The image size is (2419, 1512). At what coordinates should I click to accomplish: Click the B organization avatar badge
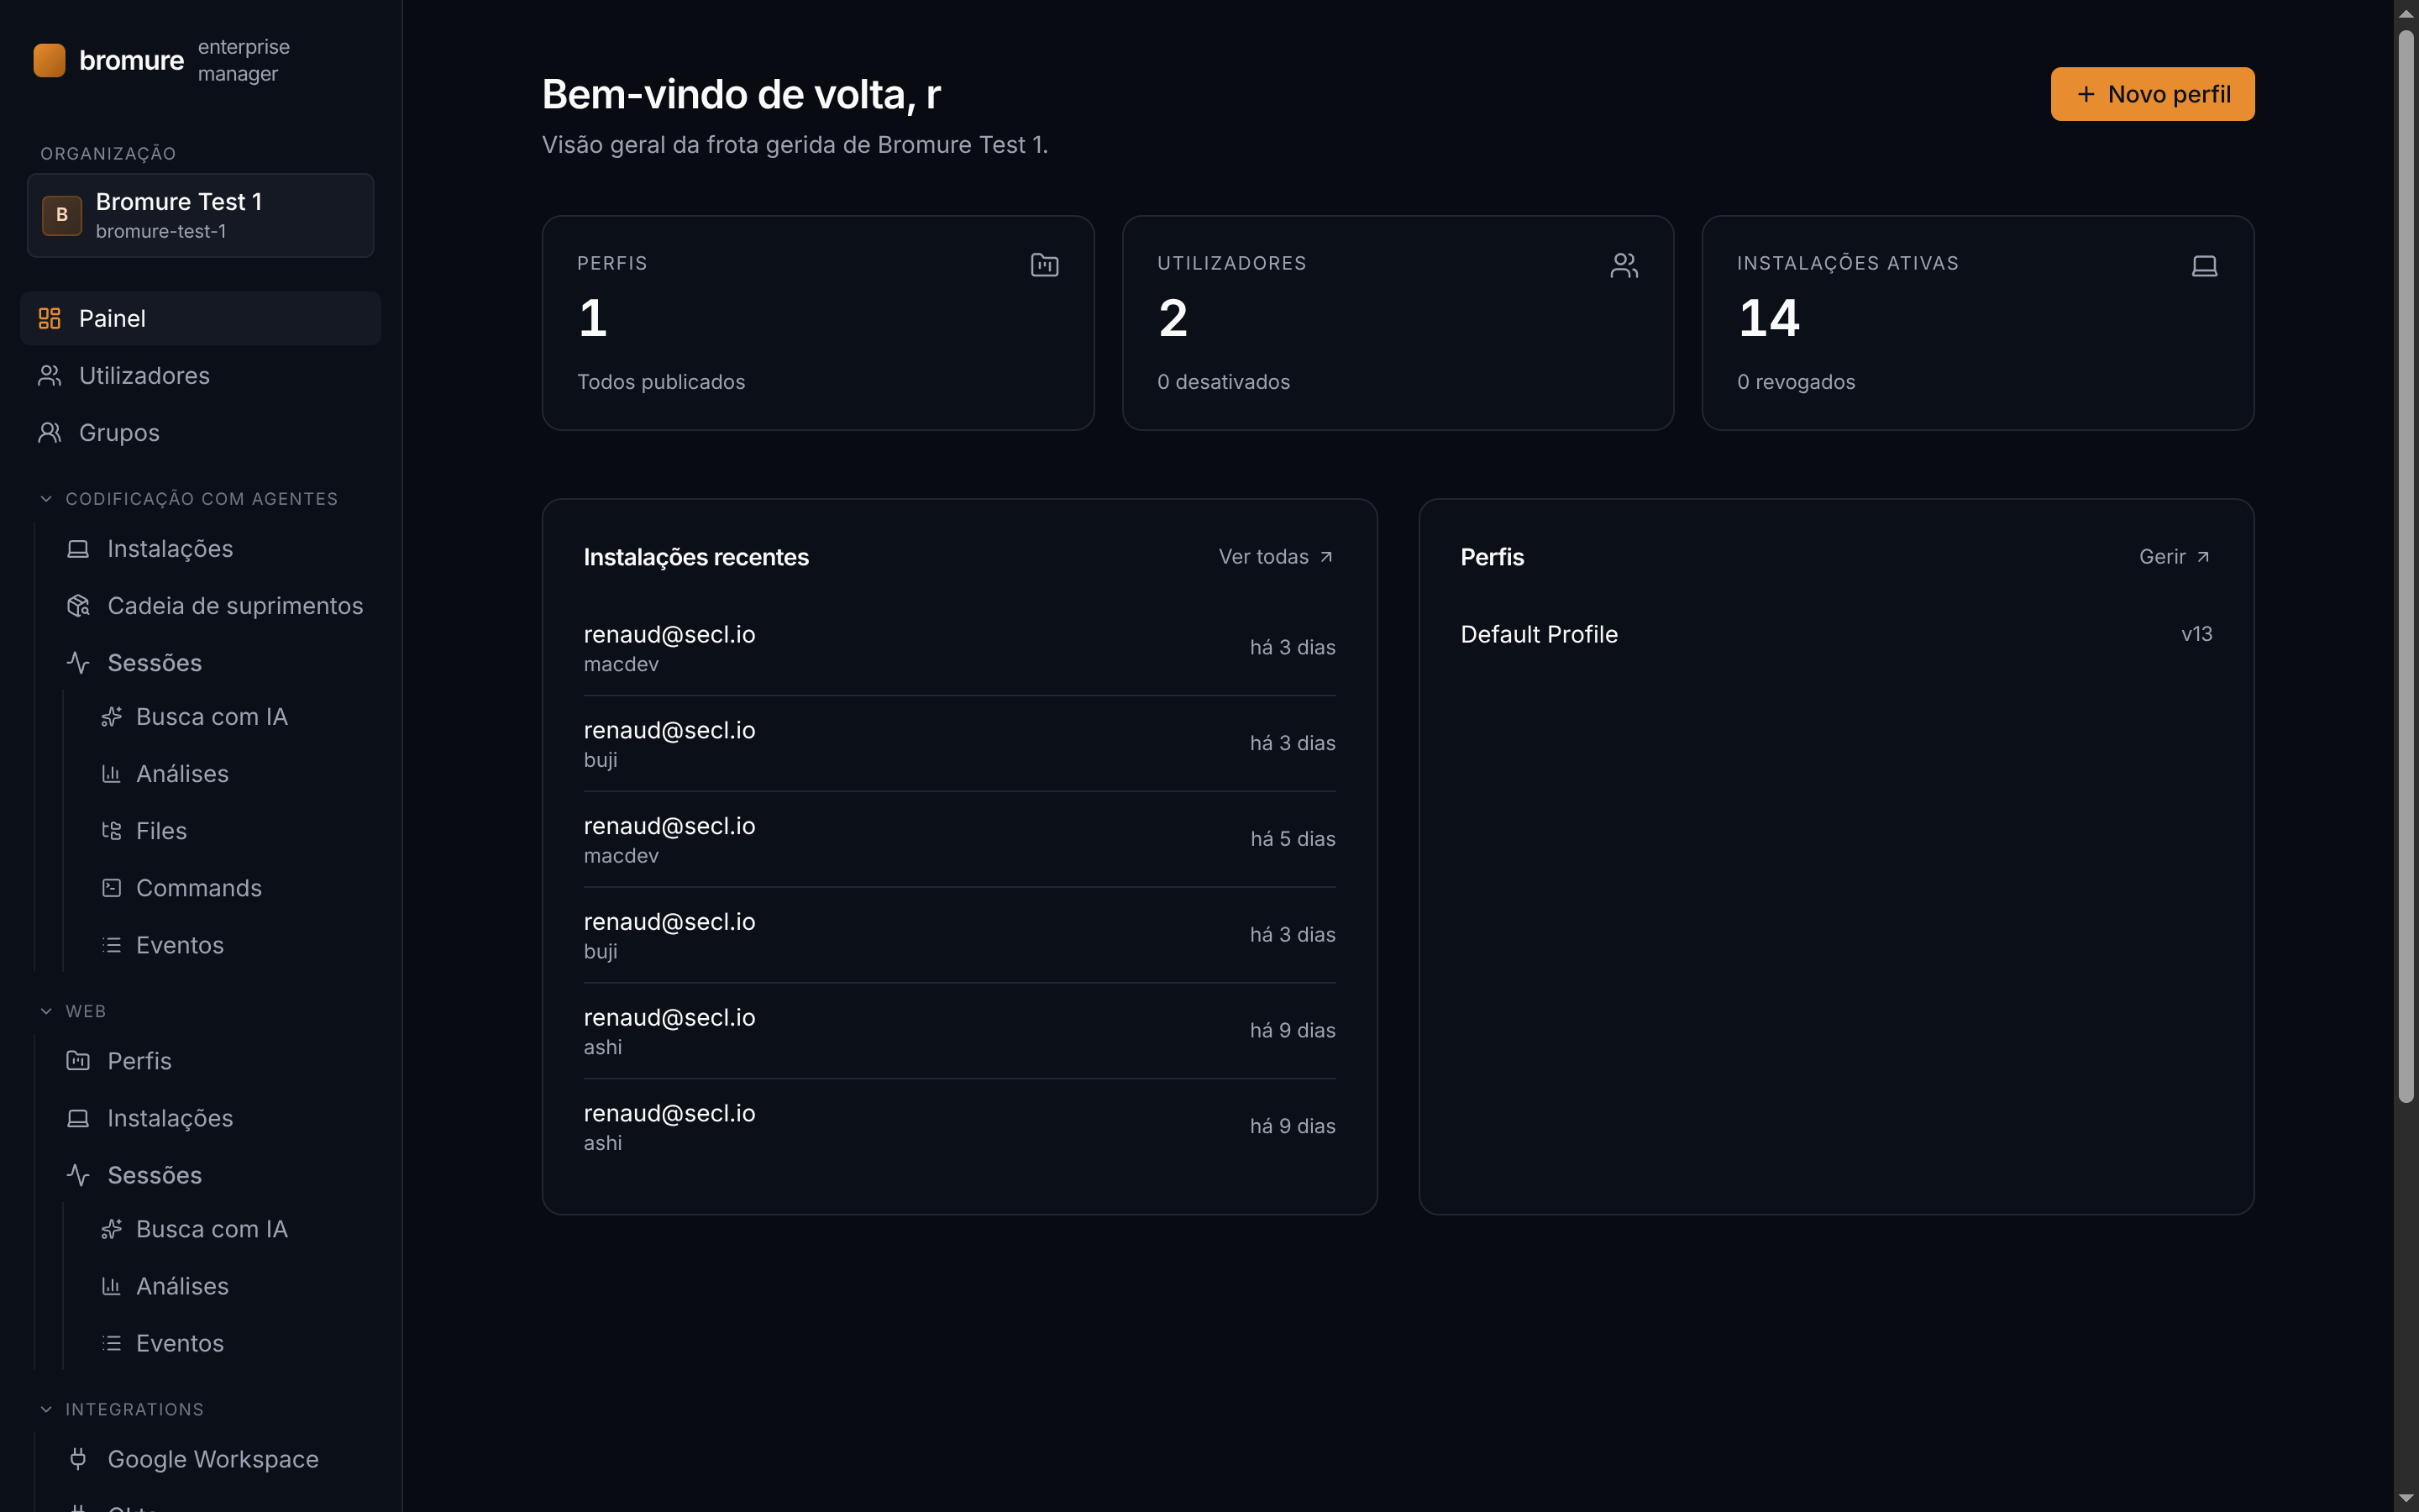62,215
